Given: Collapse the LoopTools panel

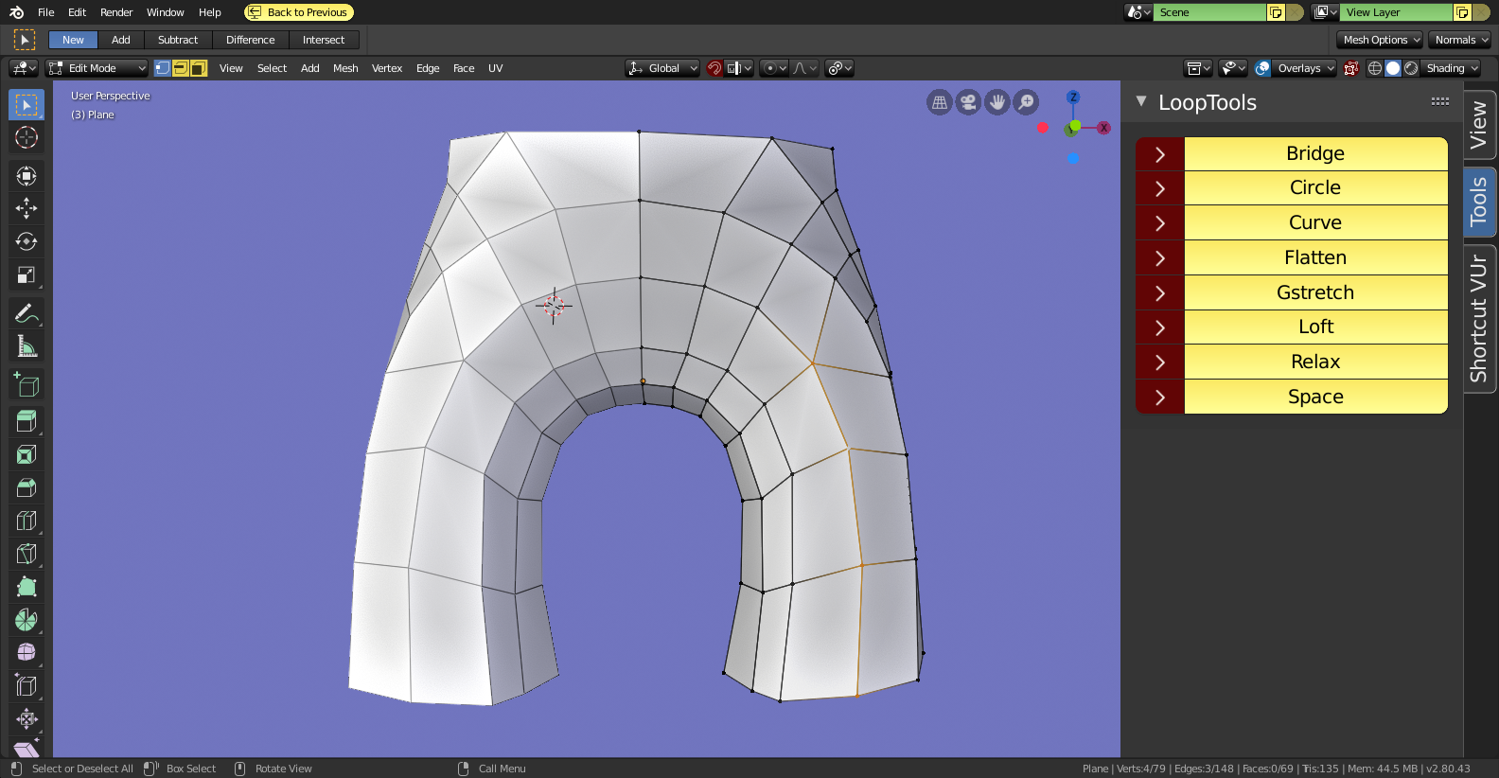Looking at the screenshot, I should pos(1141,101).
